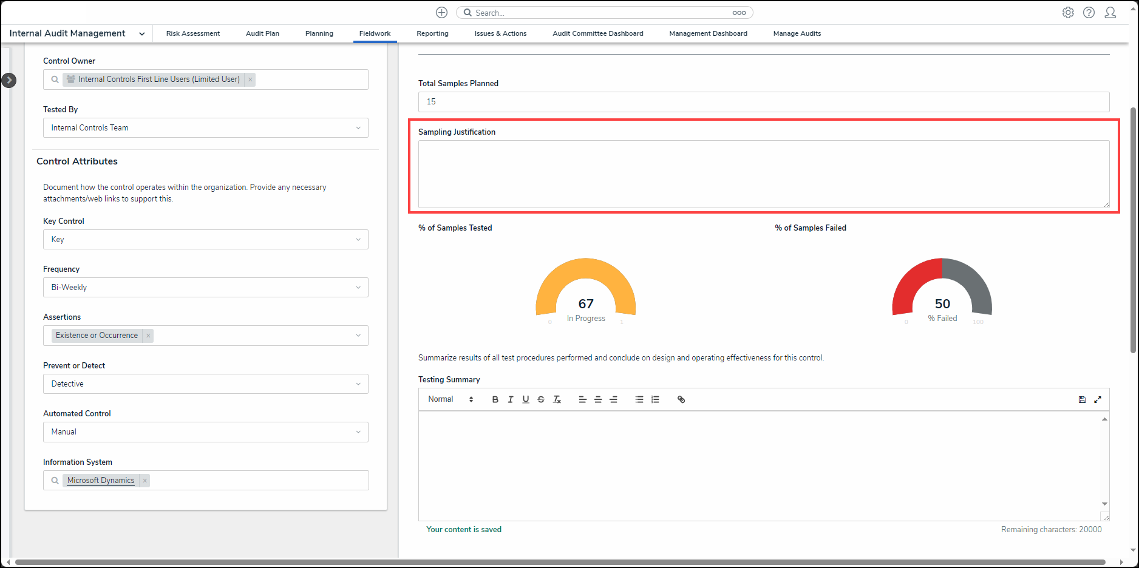Image resolution: width=1139 pixels, height=568 pixels.
Task: Remove the Existence or Occurrence tag
Action: pyautogui.click(x=148, y=336)
